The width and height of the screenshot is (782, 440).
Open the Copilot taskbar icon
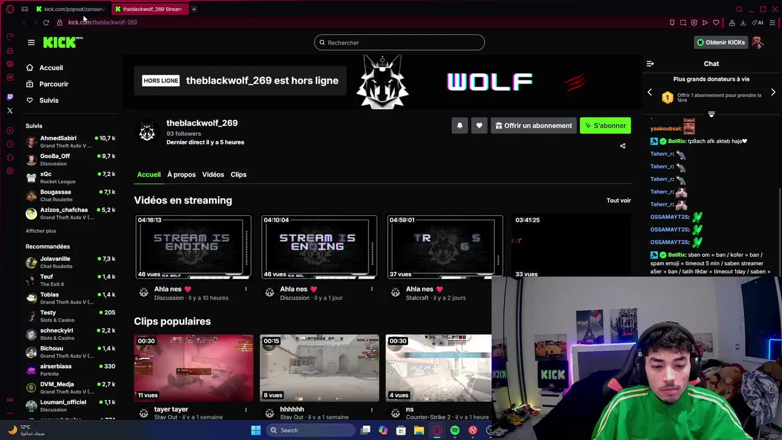(382, 430)
